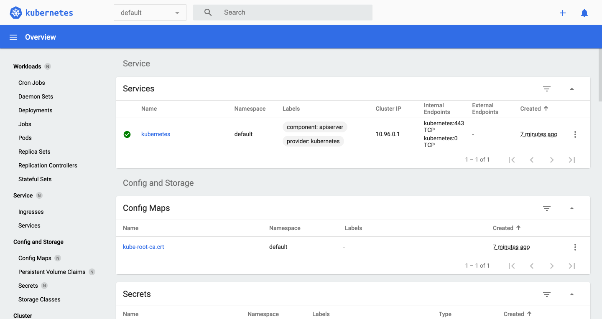The image size is (602, 319).
Task: Collapse the Services card
Action: 572,89
